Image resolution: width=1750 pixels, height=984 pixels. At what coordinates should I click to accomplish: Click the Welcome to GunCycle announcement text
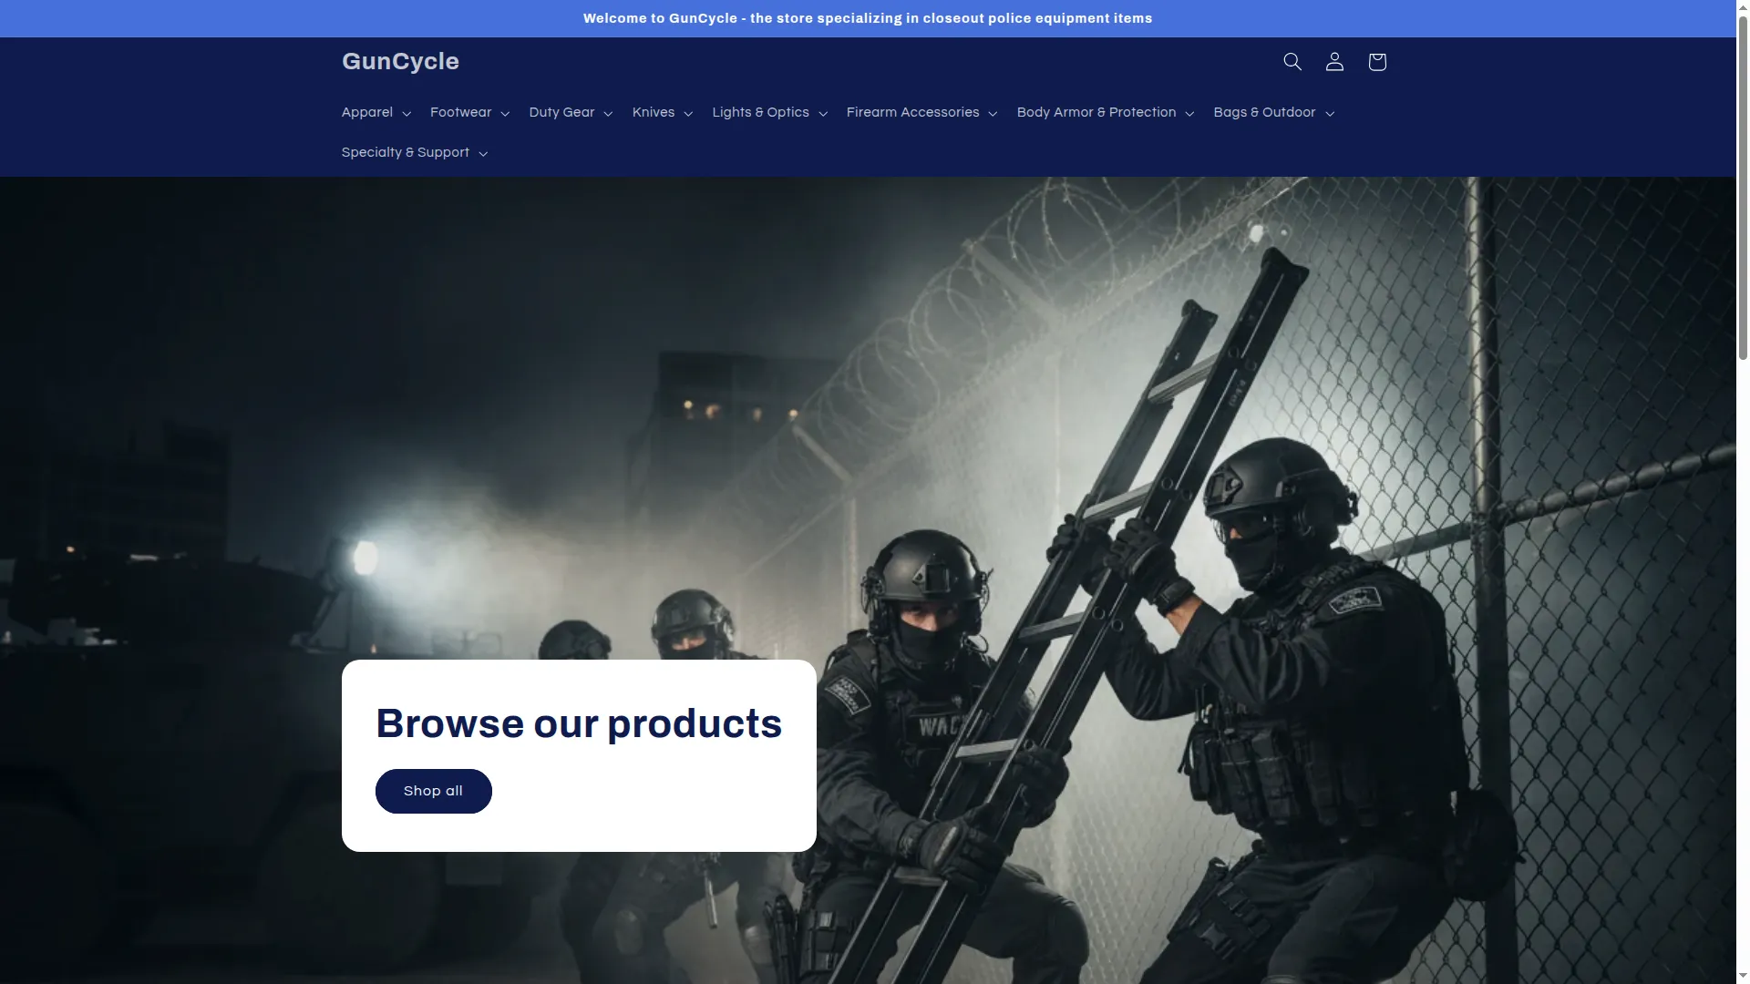[868, 18]
